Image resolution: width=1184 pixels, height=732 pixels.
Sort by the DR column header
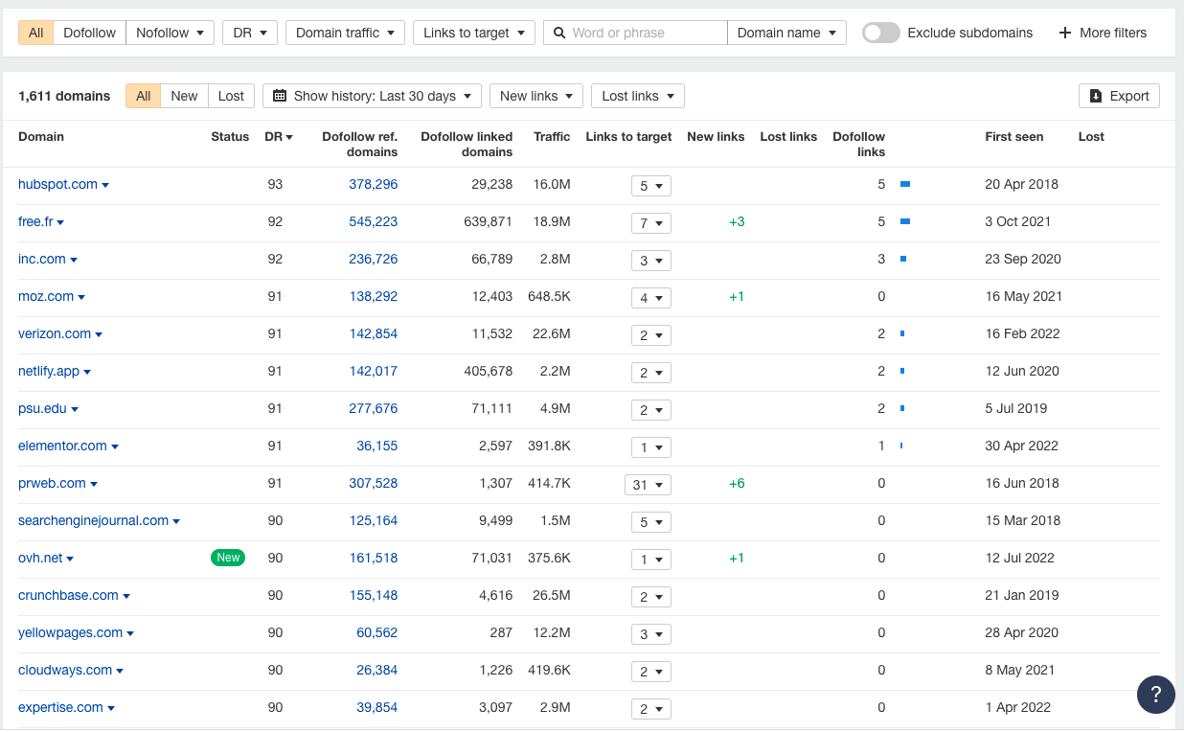pos(278,137)
